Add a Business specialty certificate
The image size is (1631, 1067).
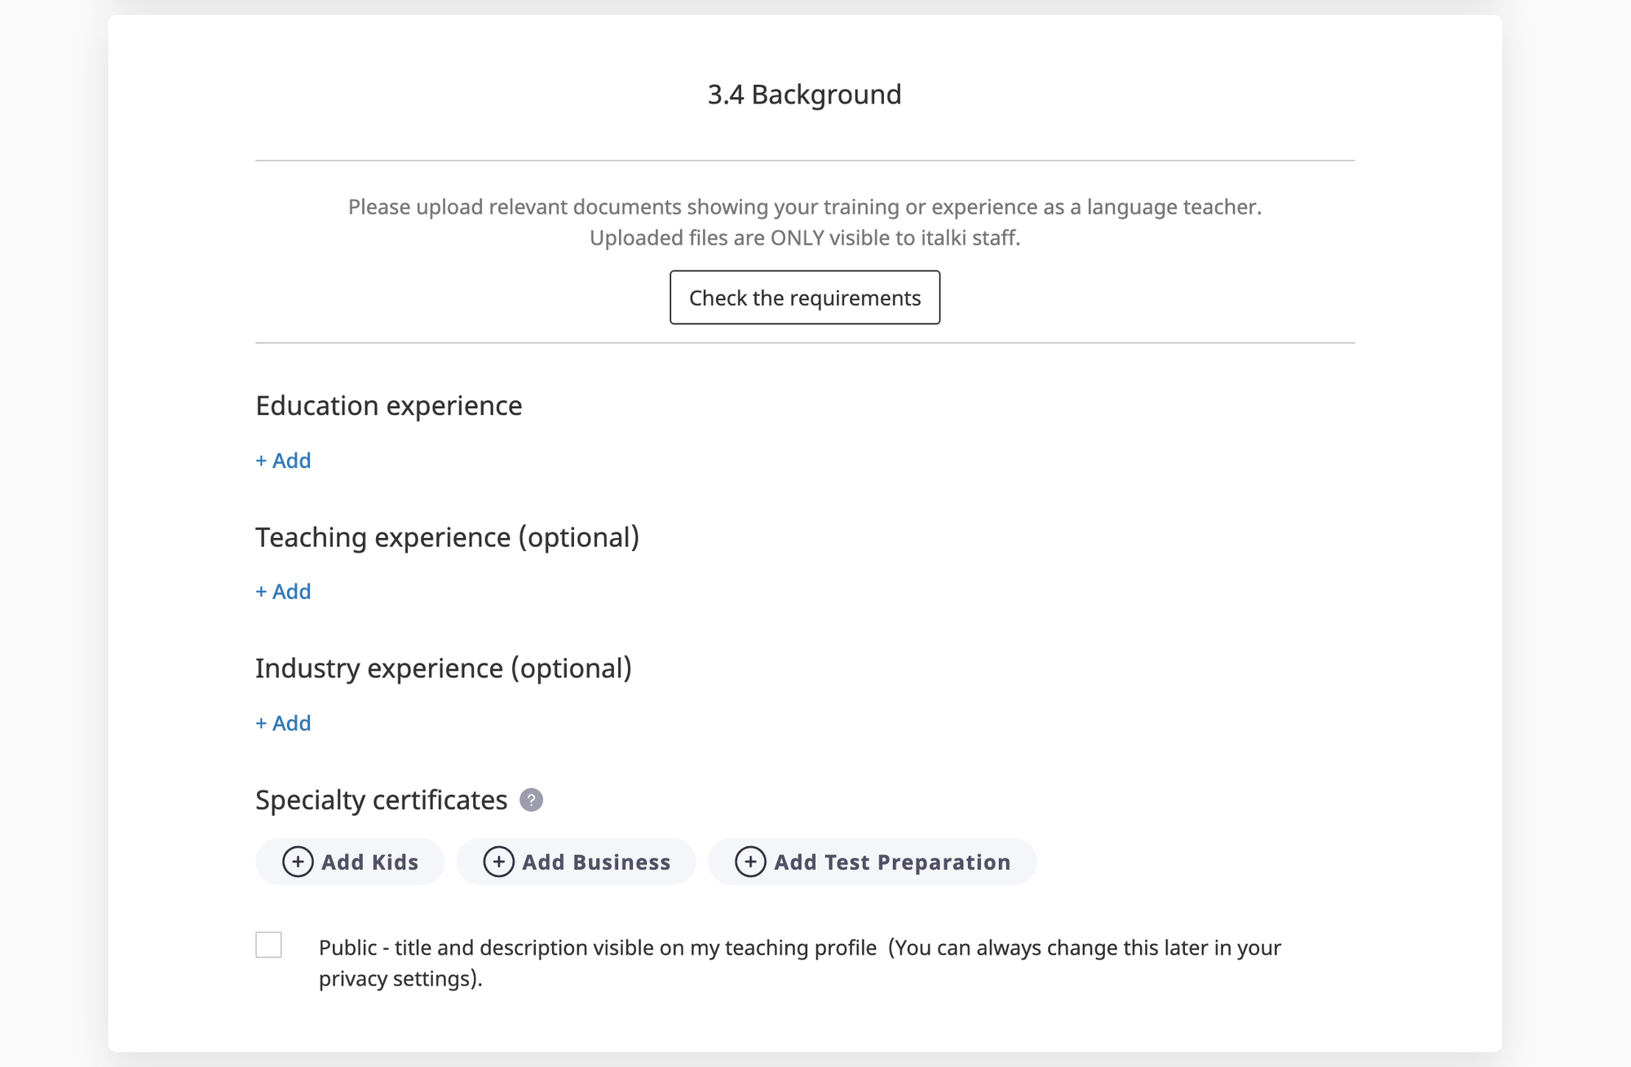[576, 862]
